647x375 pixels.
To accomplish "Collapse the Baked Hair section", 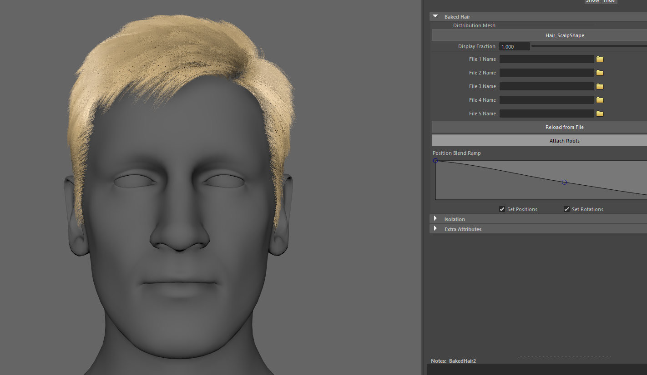I will tap(435, 16).
